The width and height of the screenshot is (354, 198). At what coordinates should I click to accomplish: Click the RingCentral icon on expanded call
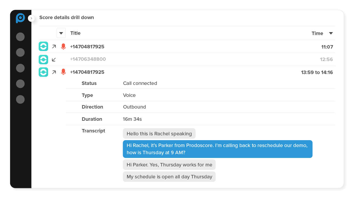coord(43,72)
